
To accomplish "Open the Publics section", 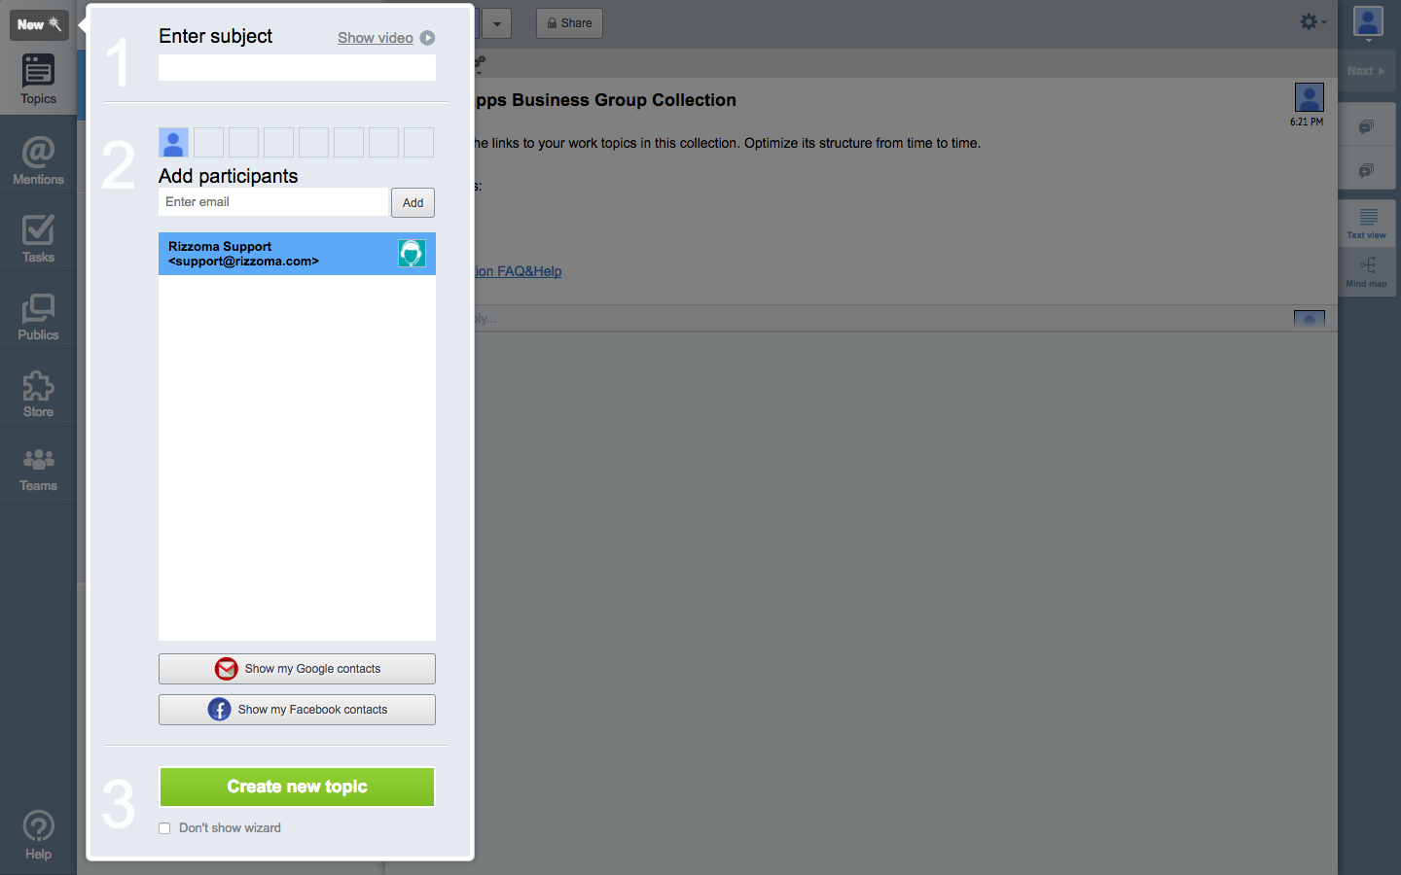I will pos(38,317).
